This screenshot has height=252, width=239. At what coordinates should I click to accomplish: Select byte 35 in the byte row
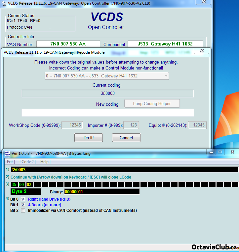coord(14,184)
